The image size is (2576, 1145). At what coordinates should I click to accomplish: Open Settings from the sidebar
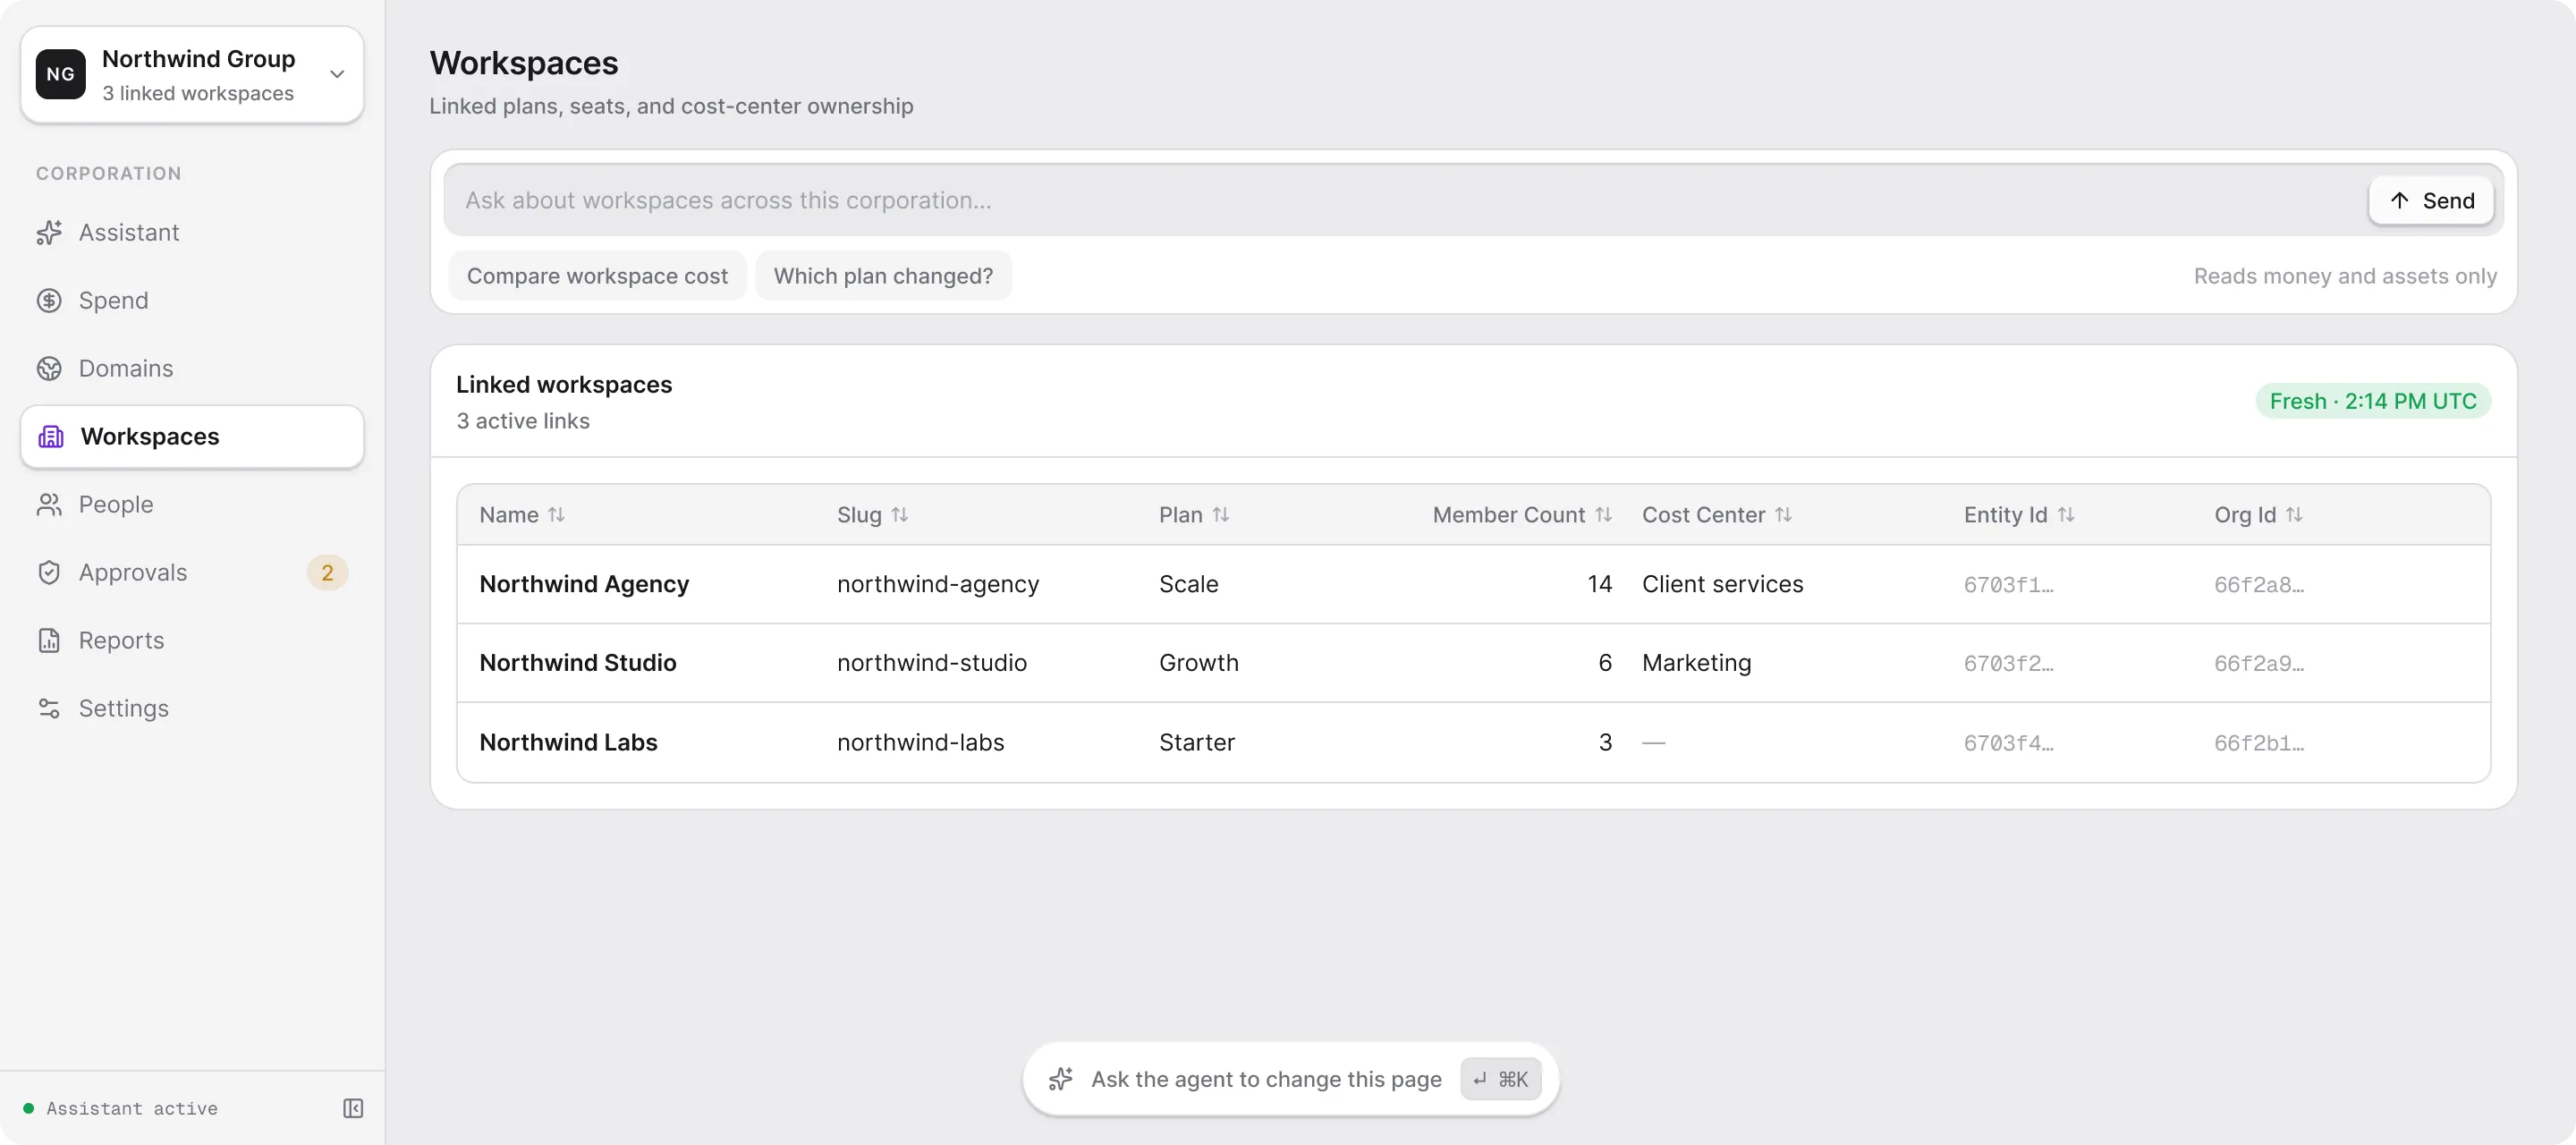192,708
